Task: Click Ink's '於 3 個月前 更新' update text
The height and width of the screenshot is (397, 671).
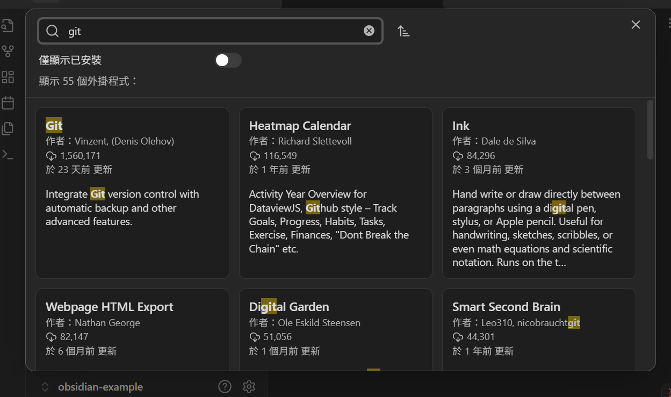Action: click(488, 170)
